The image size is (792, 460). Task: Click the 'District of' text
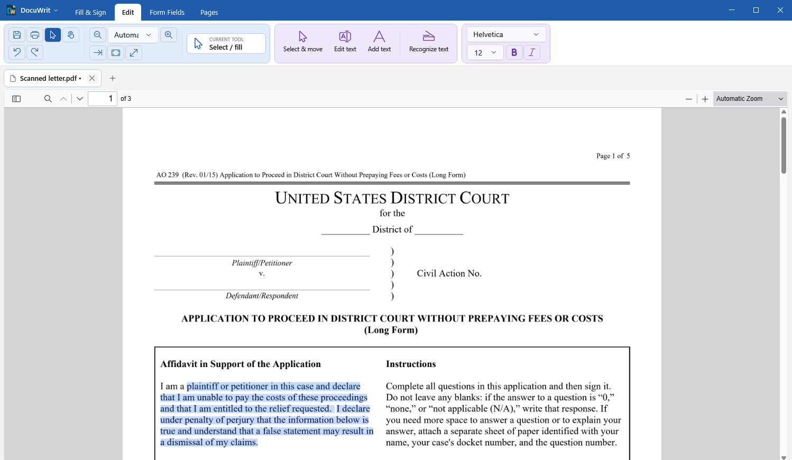(x=392, y=230)
